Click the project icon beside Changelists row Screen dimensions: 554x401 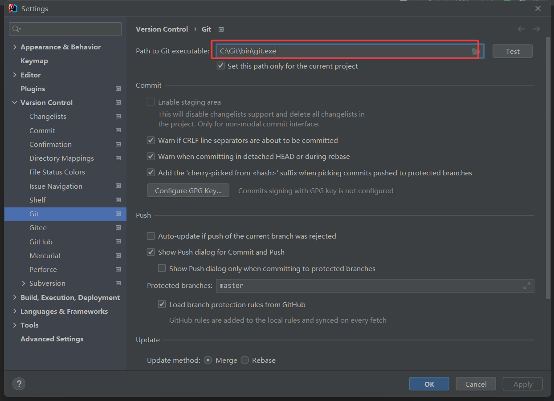(x=118, y=116)
